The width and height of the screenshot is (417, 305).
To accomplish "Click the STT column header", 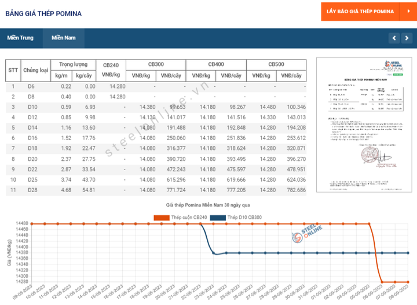I will 13,71.
